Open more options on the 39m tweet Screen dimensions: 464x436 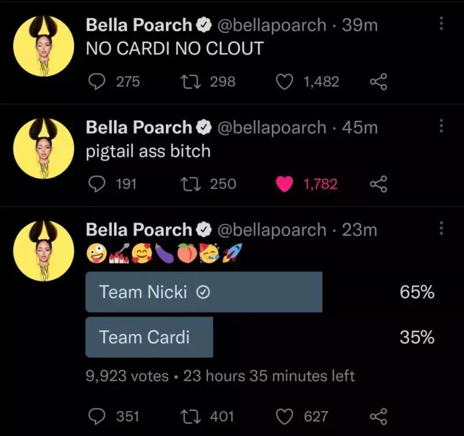point(441,24)
